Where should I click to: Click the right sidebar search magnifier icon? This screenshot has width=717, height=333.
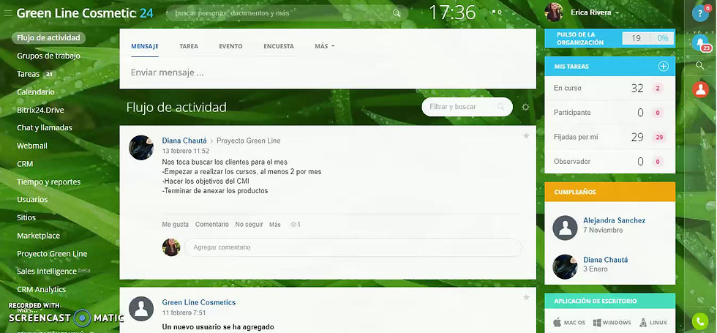click(700, 66)
